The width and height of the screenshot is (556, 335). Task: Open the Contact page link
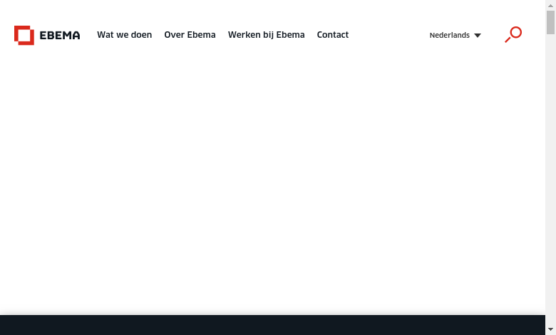(333, 35)
